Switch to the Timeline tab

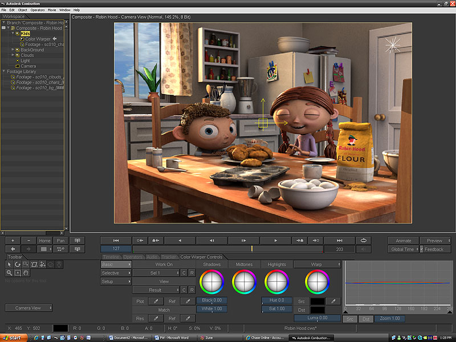click(111, 257)
